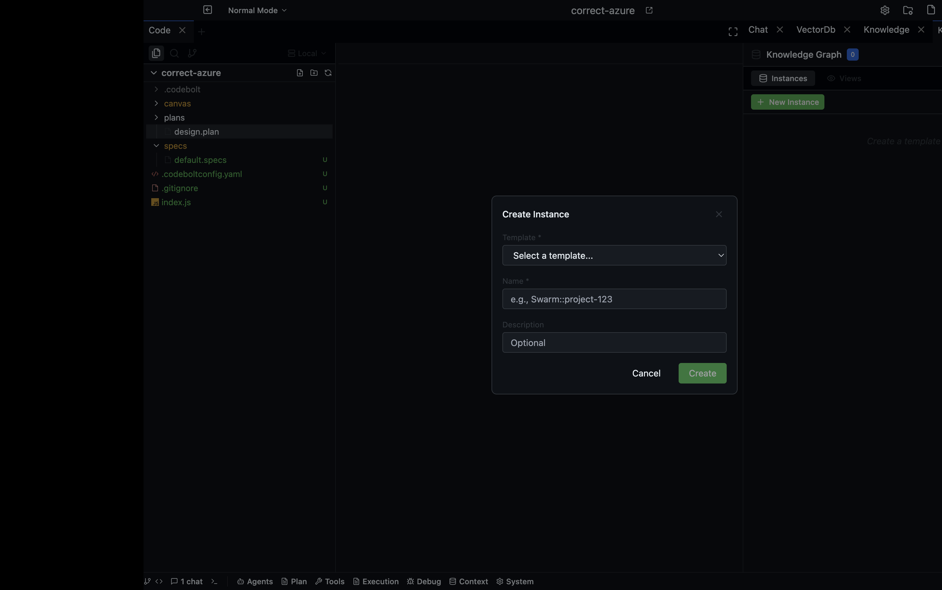
Task: Switch to the VectorDb tab
Action: coord(815,30)
